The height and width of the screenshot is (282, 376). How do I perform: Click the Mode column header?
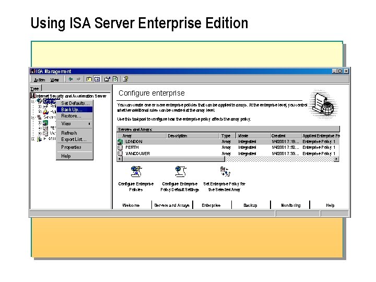[x=253, y=136]
